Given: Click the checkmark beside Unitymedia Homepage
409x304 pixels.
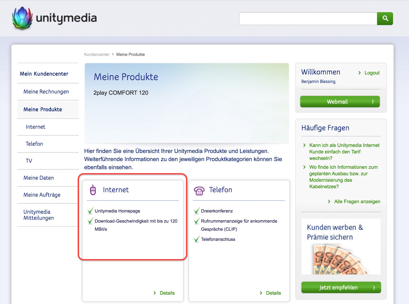Looking at the screenshot, I should [90, 211].
